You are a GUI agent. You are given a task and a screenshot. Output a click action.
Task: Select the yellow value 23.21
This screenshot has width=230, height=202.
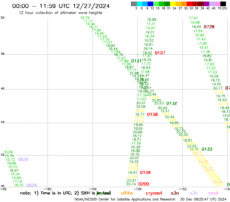click(219, 185)
